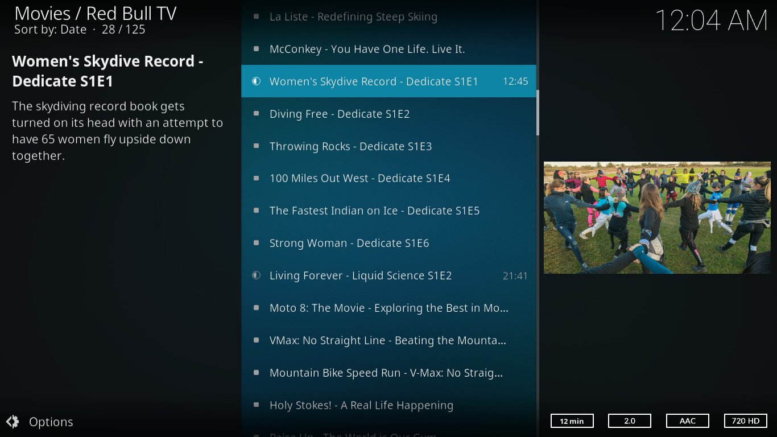Click the 720 HD resolution badge

pos(746,421)
